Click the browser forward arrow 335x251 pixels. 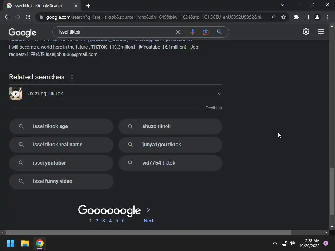pyautogui.click(x=18, y=17)
